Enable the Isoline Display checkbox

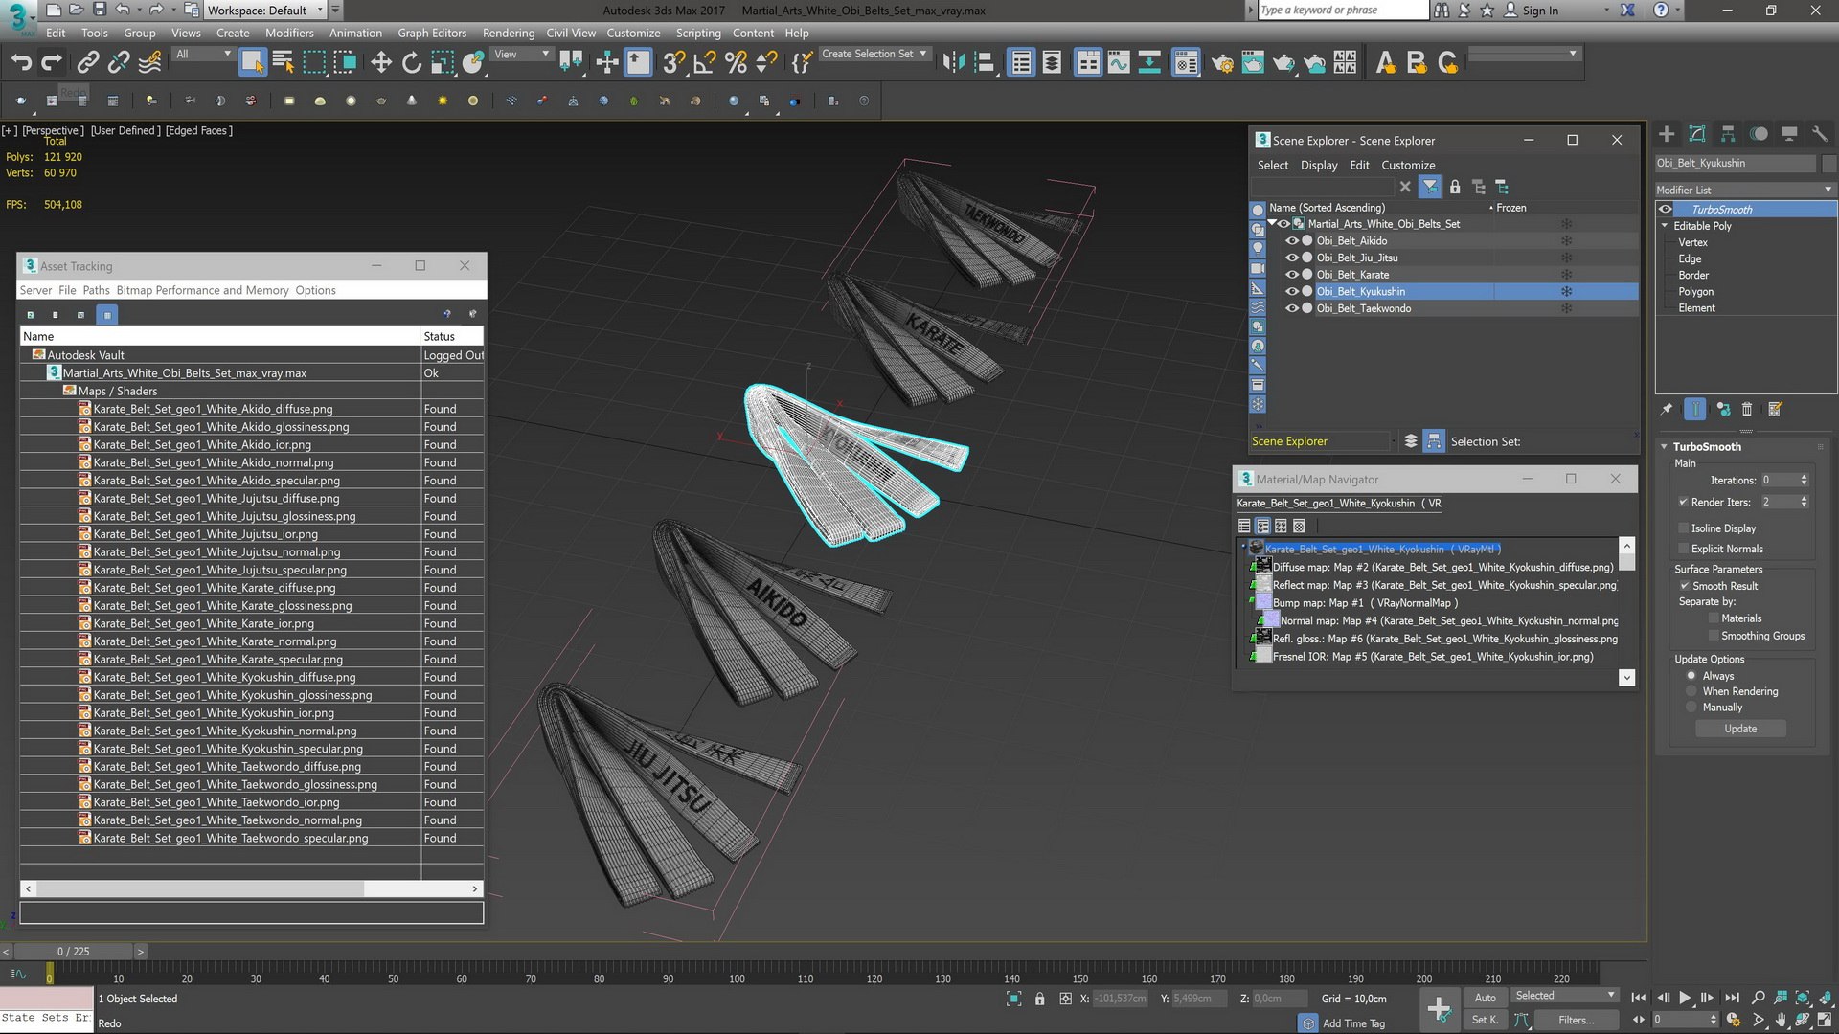(x=1683, y=528)
